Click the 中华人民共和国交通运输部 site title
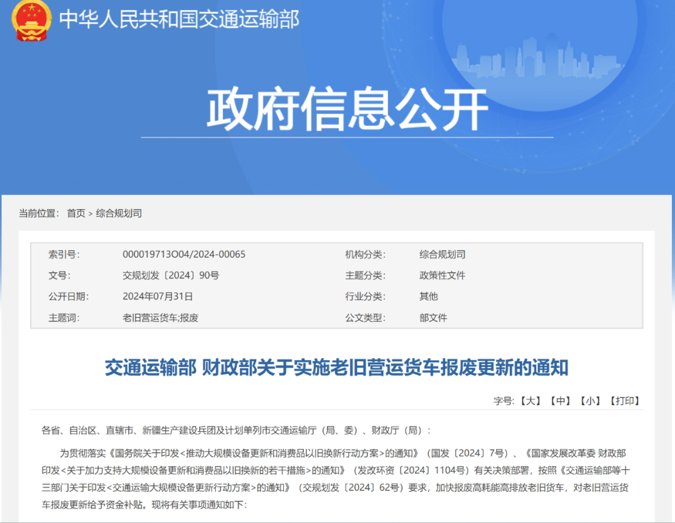 click(x=178, y=20)
